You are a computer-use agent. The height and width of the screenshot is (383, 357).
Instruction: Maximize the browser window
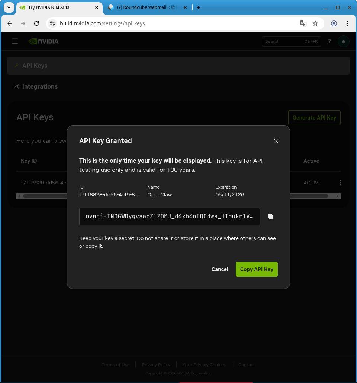(338, 7)
